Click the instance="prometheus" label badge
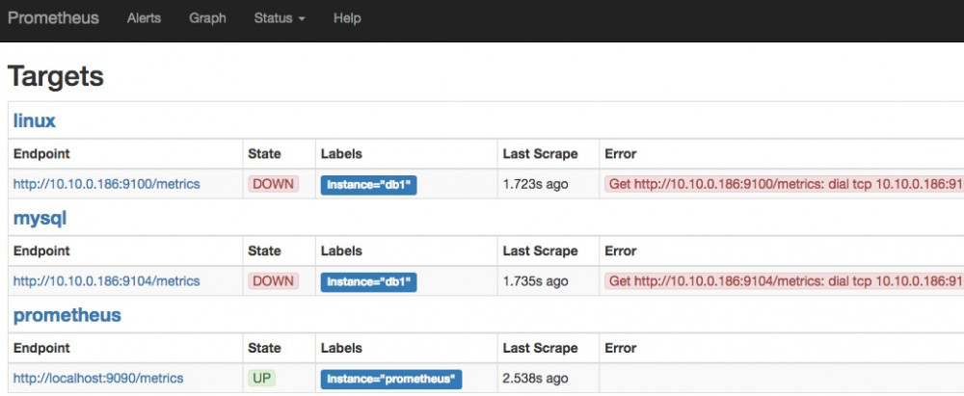 point(391,380)
